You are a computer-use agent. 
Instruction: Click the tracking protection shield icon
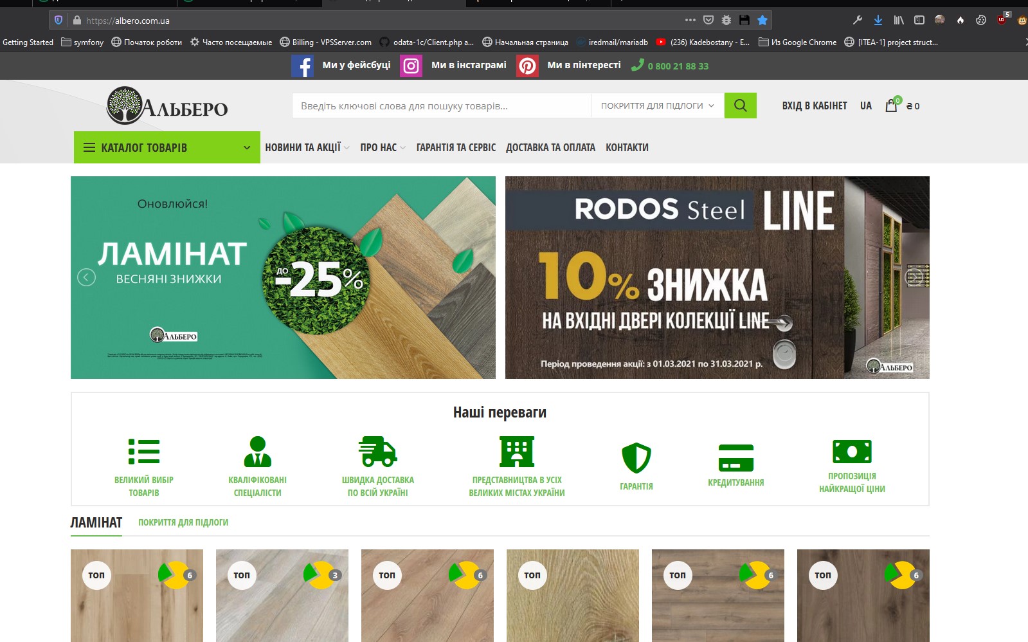pyautogui.click(x=59, y=20)
